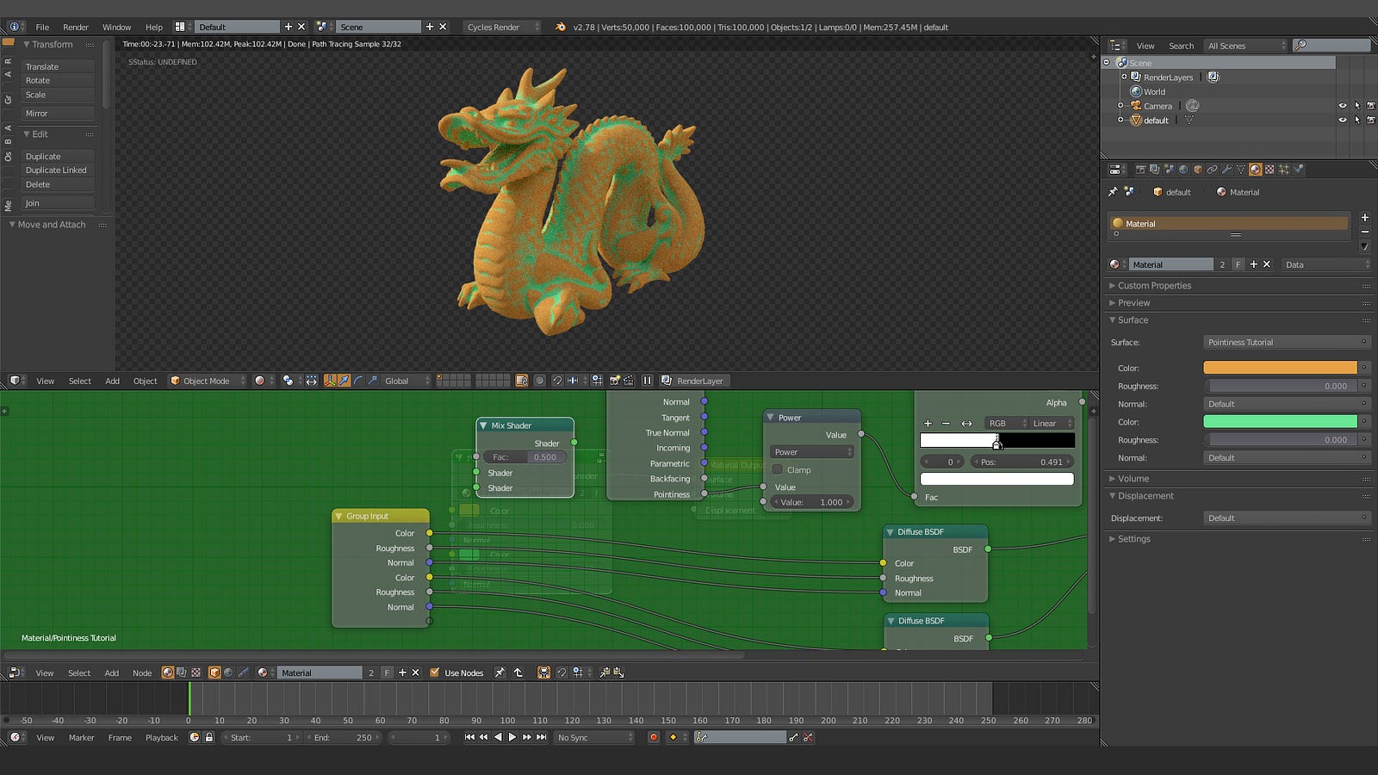The width and height of the screenshot is (1378, 775).
Task: Collapse the Surface panel
Action: pos(1133,320)
